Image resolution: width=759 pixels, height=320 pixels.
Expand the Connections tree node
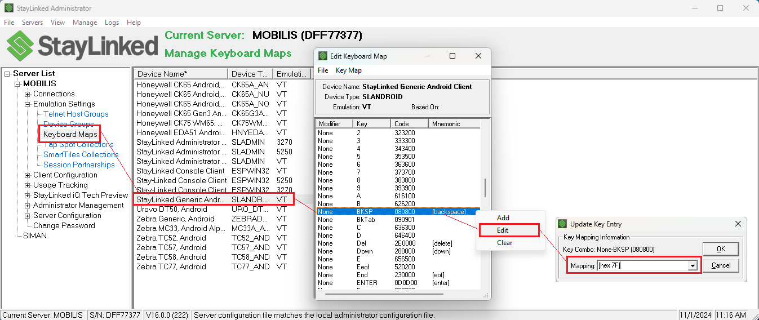click(28, 94)
